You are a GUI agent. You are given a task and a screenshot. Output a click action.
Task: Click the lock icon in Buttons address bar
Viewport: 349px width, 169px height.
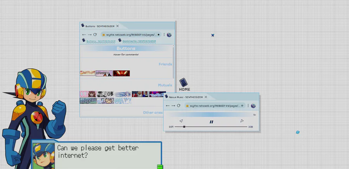point(104,35)
